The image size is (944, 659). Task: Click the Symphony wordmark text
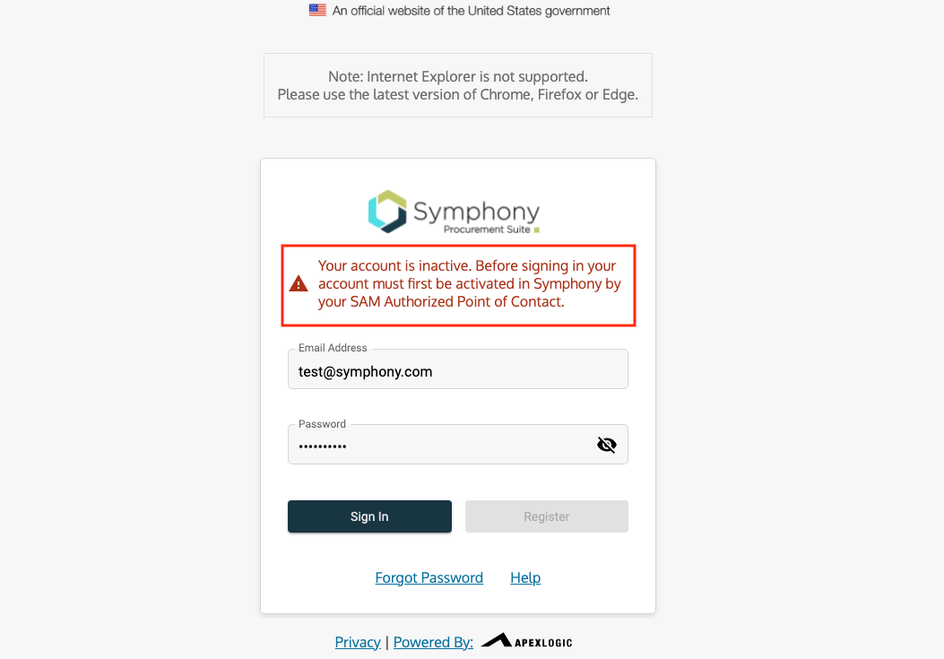476,212
